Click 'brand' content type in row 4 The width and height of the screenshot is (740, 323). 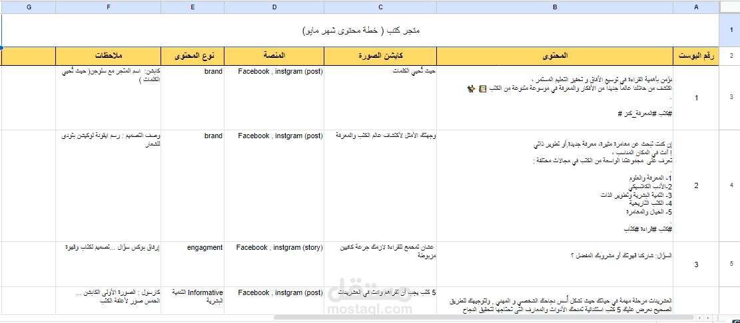click(192, 185)
